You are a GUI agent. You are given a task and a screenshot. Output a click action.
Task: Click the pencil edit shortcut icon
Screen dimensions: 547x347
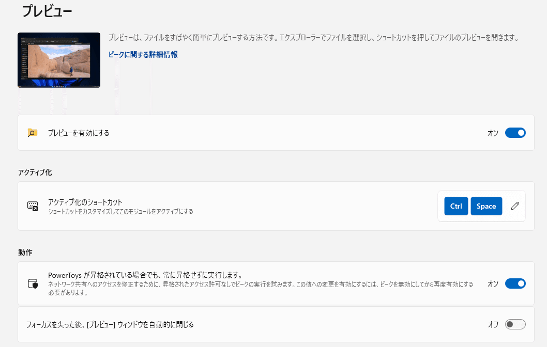(514, 206)
